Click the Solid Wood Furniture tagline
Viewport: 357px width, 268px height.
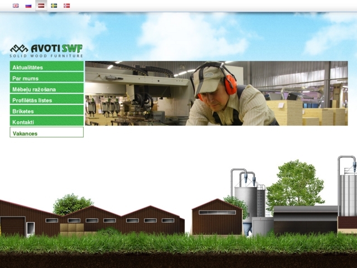click(x=46, y=56)
